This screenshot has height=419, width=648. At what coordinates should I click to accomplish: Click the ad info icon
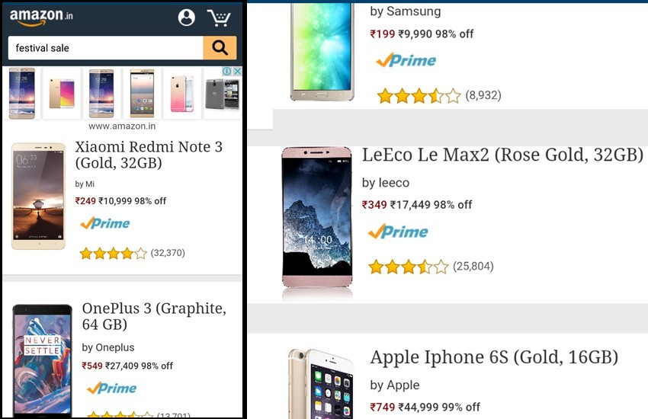[x=226, y=72]
